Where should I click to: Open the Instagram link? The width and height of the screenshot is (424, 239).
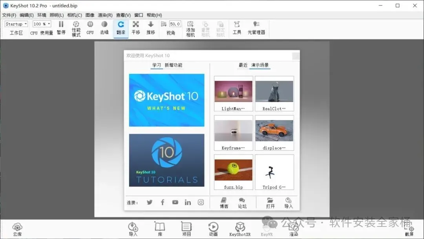coord(201,202)
